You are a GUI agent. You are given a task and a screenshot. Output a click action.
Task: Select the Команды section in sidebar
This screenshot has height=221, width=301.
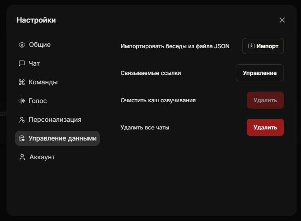click(43, 82)
